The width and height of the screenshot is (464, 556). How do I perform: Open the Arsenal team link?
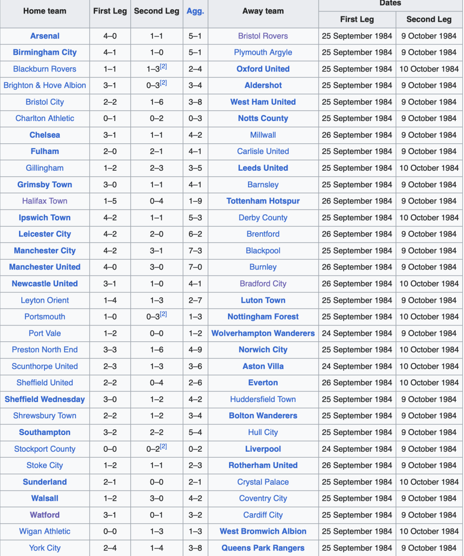pos(45,36)
